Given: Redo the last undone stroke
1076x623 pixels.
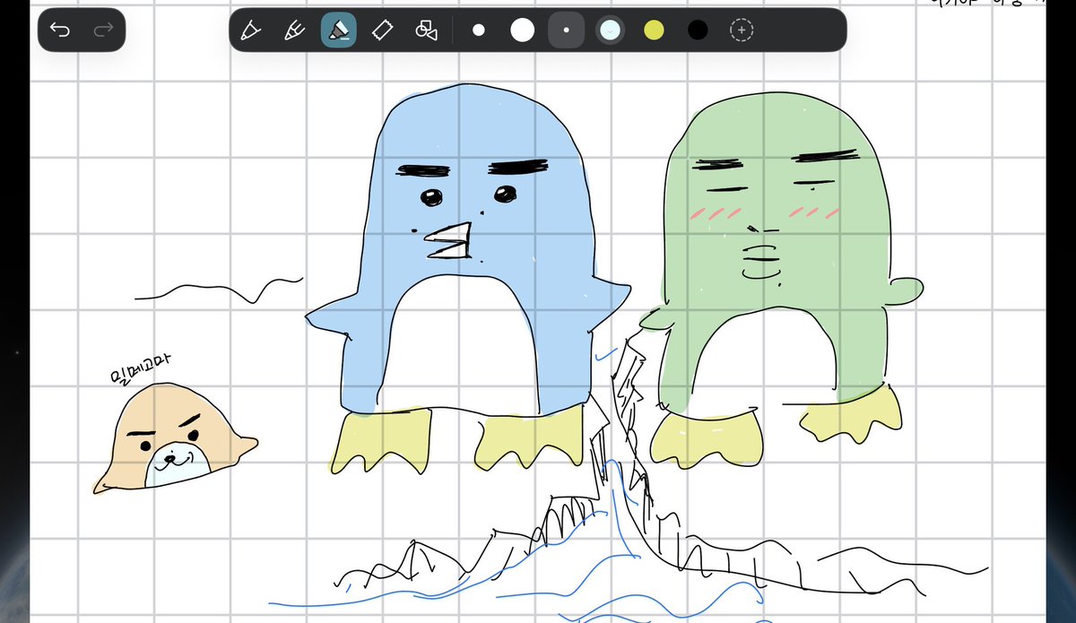Looking at the screenshot, I should (103, 30).
